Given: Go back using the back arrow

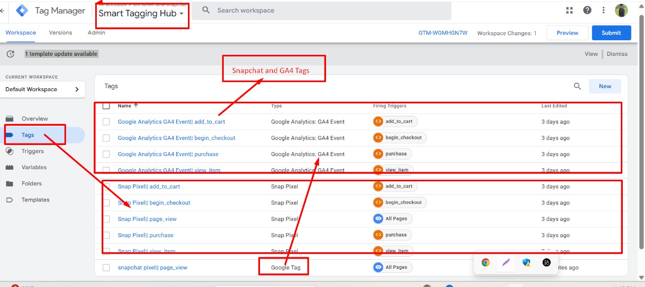Looking at the screenshot, I should coord(3,11).
